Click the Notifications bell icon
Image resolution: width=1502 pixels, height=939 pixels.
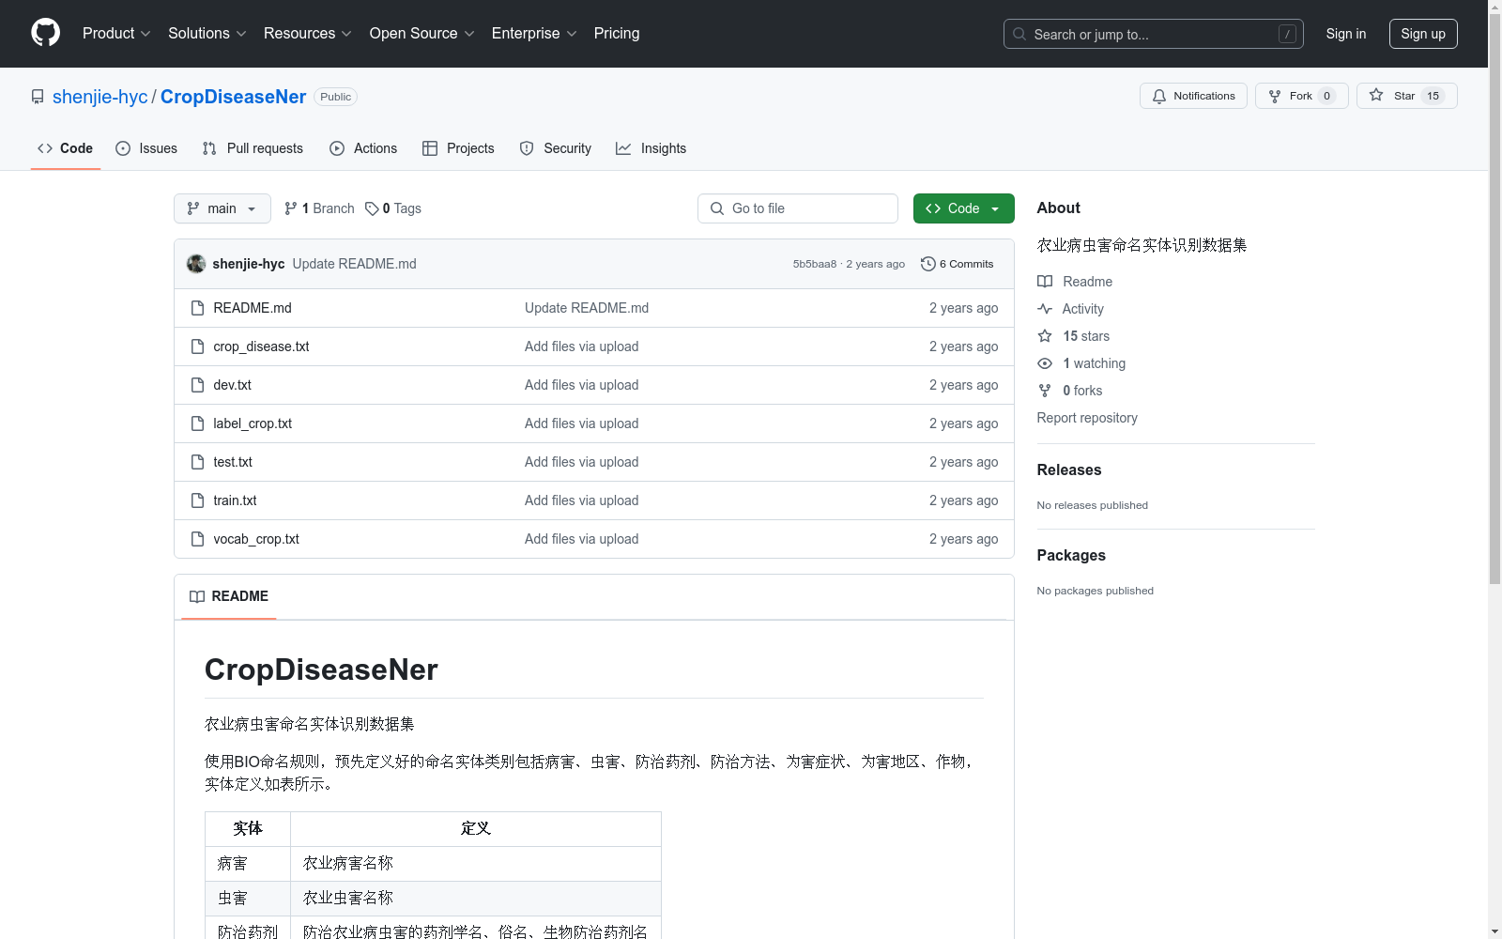point(1159,96)
